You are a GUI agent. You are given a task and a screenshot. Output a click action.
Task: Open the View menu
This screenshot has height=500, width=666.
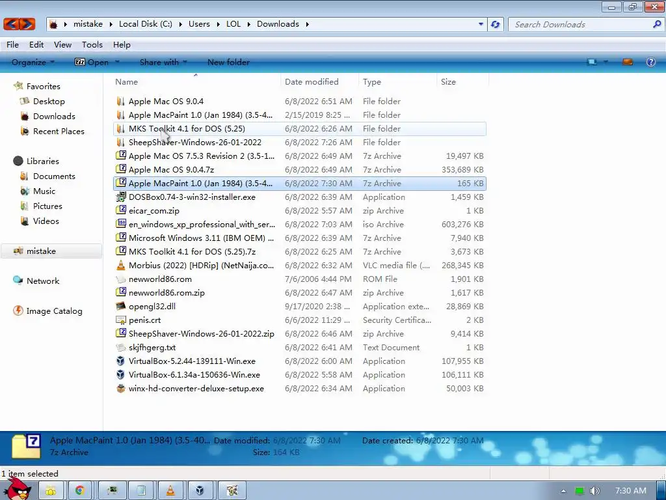point(62,45)
